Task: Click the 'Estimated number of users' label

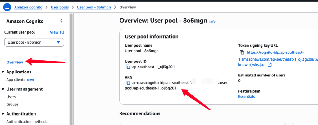Action: click(262, 75)
